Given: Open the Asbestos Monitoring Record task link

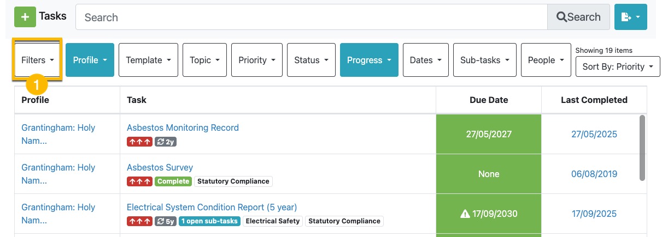Looking at the screenshot, I should tap(183, 127).
